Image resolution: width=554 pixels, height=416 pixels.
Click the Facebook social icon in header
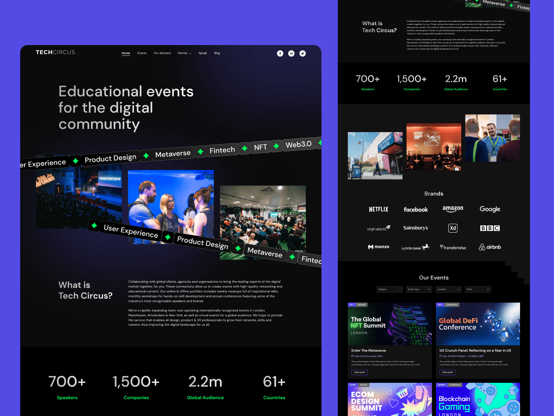pos(280,53)
